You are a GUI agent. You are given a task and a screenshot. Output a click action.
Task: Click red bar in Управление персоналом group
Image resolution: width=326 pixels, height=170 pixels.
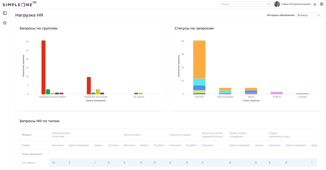coord(89,86)
